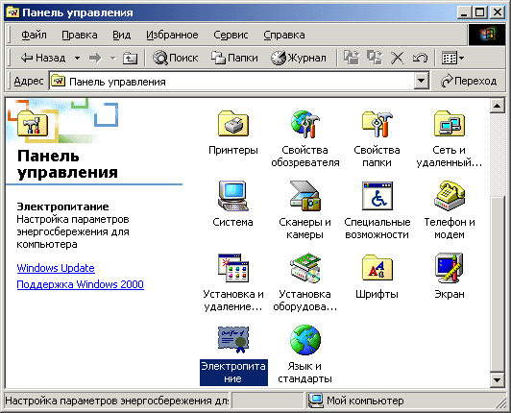Select the Шрифты folder icon
Image resolution: width=511 pixels, height=413 pixels.
click(x=377, y=268)
